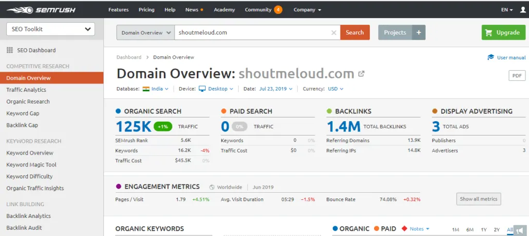
Task: Select the 2Y chart range
Action: (496, 230)
